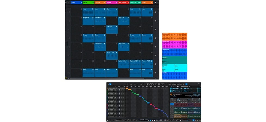Play the Hats clip in the Bridge column

117,70
